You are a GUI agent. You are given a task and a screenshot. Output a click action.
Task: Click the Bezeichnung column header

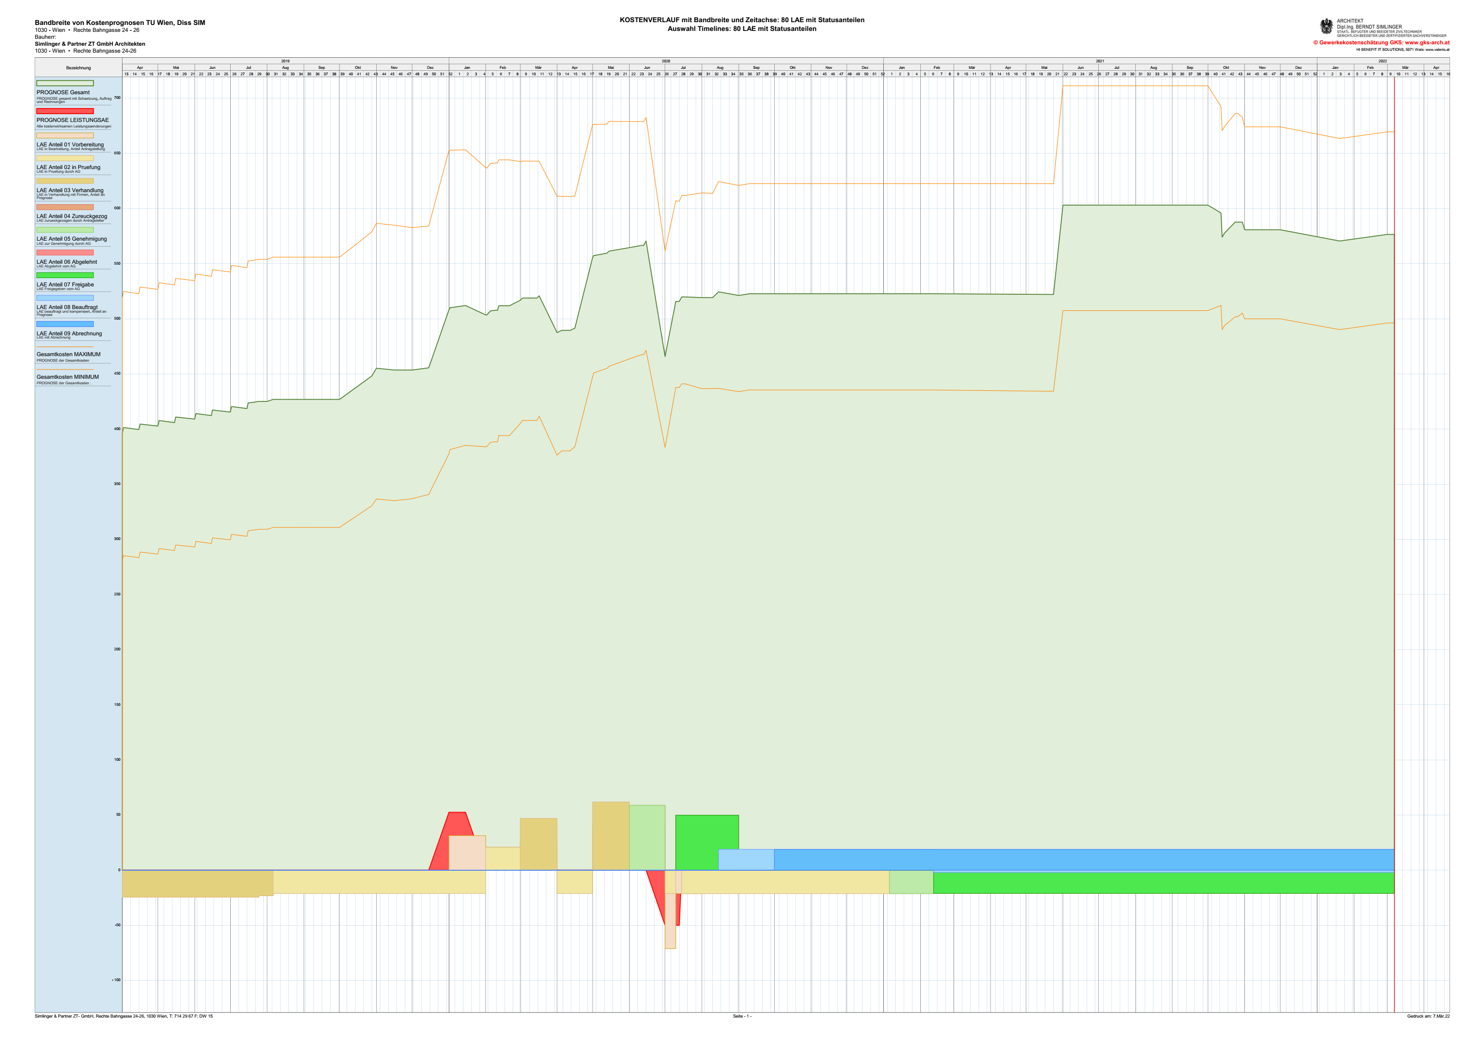[x=78, y=68]
